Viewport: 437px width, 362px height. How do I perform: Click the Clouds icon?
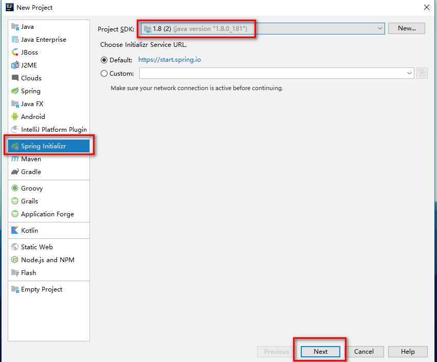click(15, 78)
